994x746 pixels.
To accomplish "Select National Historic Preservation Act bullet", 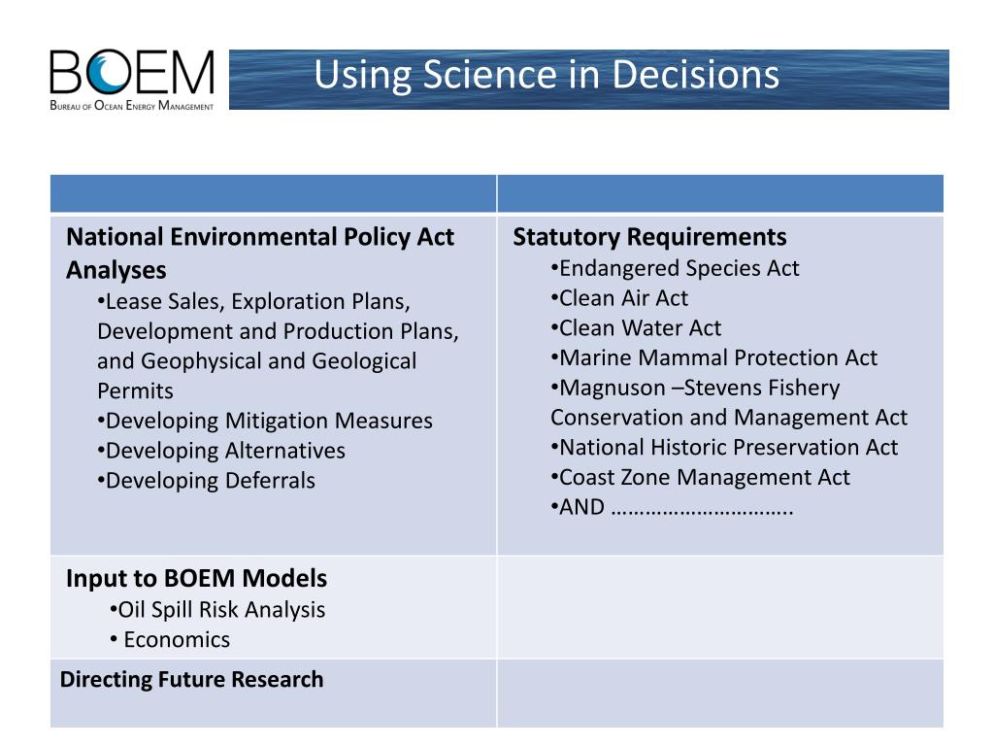I will tap(724, 447).
